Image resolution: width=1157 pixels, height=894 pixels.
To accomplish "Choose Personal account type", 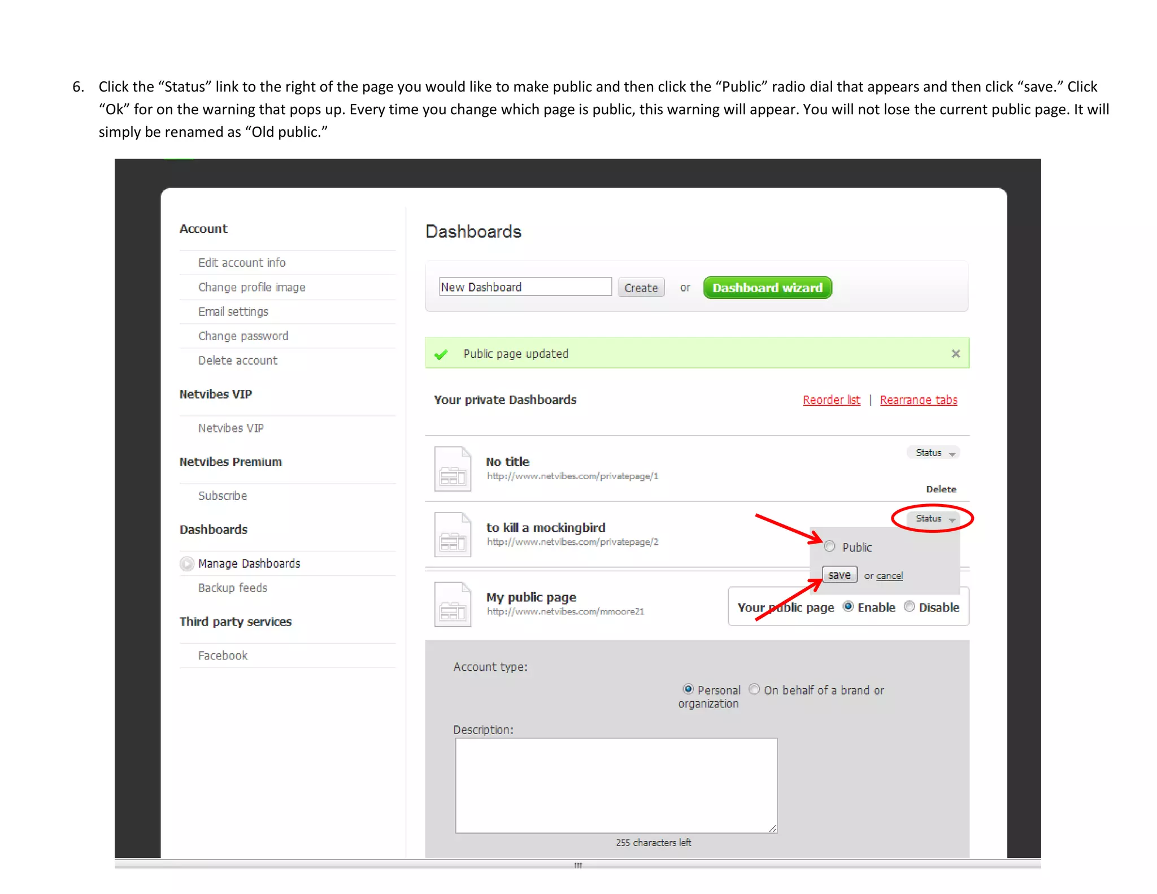I will point(688,689).
